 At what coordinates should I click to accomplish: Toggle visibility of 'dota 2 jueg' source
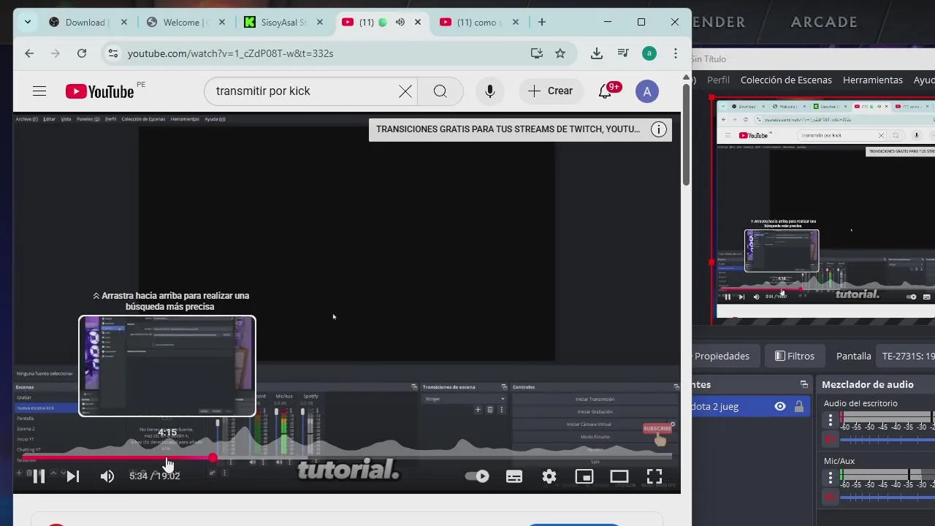click(x=780, y=407)
